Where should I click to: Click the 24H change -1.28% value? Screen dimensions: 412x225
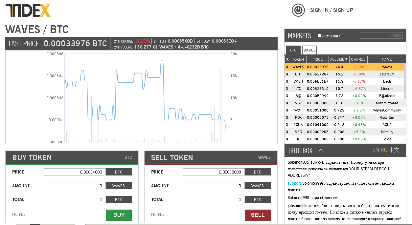coord(143,41)
